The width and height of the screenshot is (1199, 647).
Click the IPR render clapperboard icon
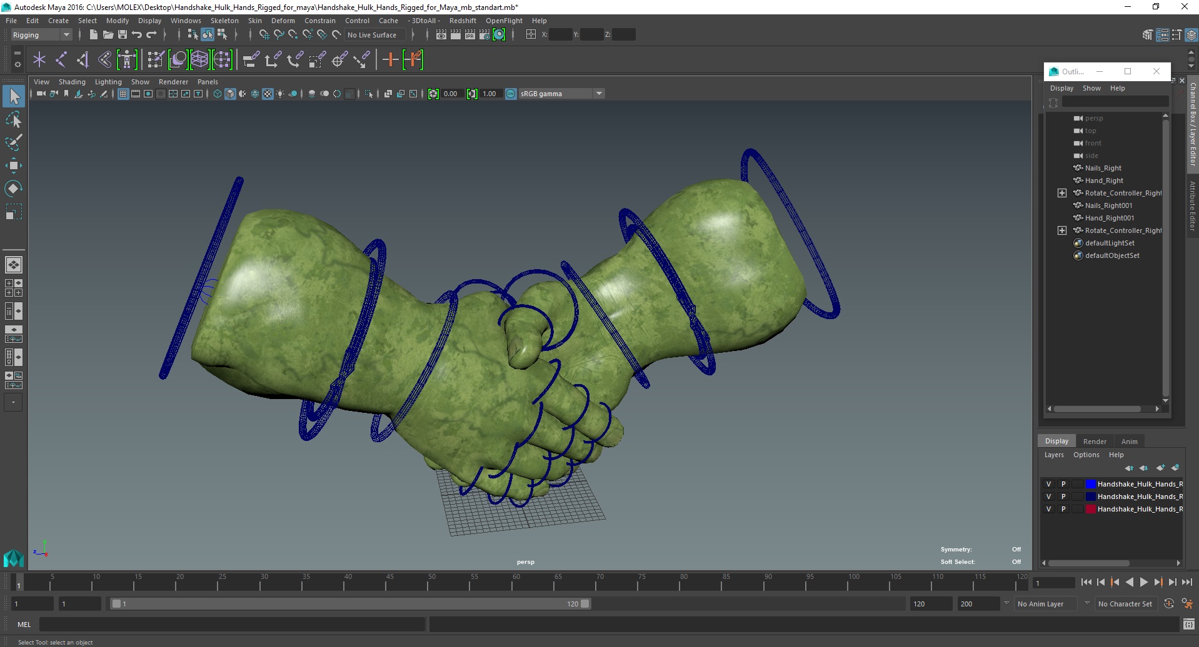point(469,35)
